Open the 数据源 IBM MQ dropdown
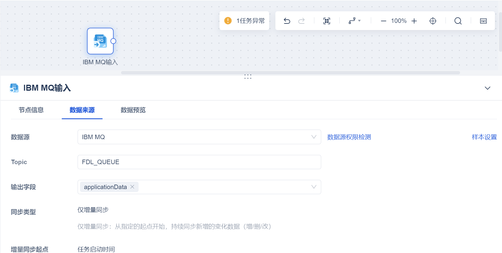Screen dimensions: 502x253 coord(199,137)
